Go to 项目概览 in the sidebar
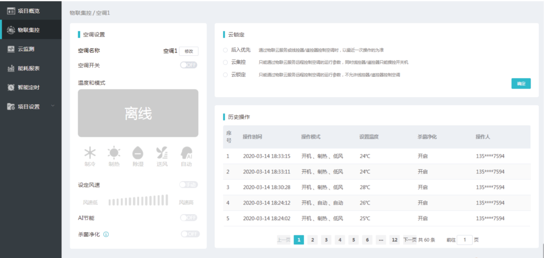The height and width of the screenshot is (258, 544). tap(30, 11)
